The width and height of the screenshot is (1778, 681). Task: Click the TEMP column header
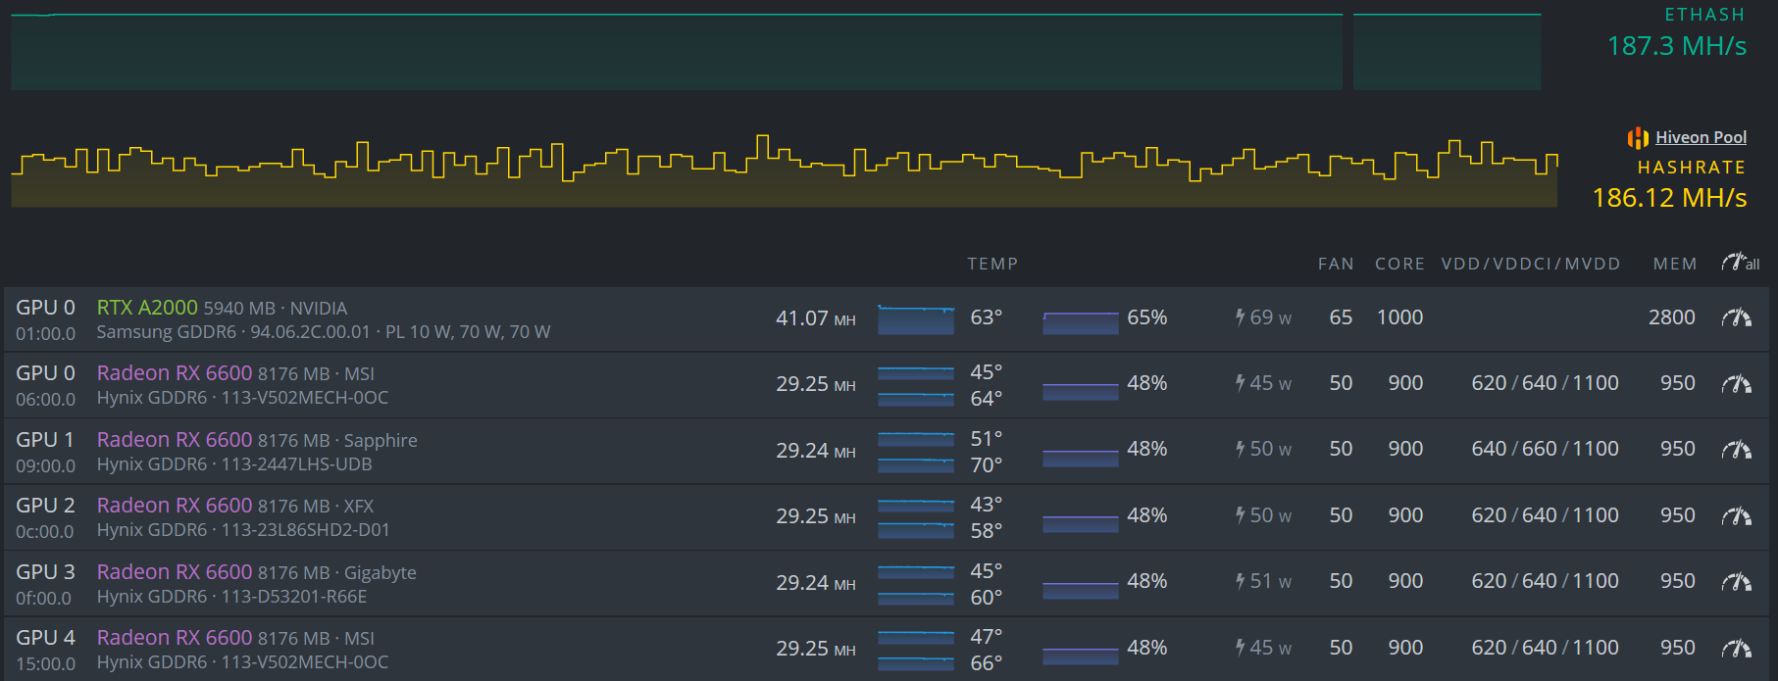click(991, 264)
